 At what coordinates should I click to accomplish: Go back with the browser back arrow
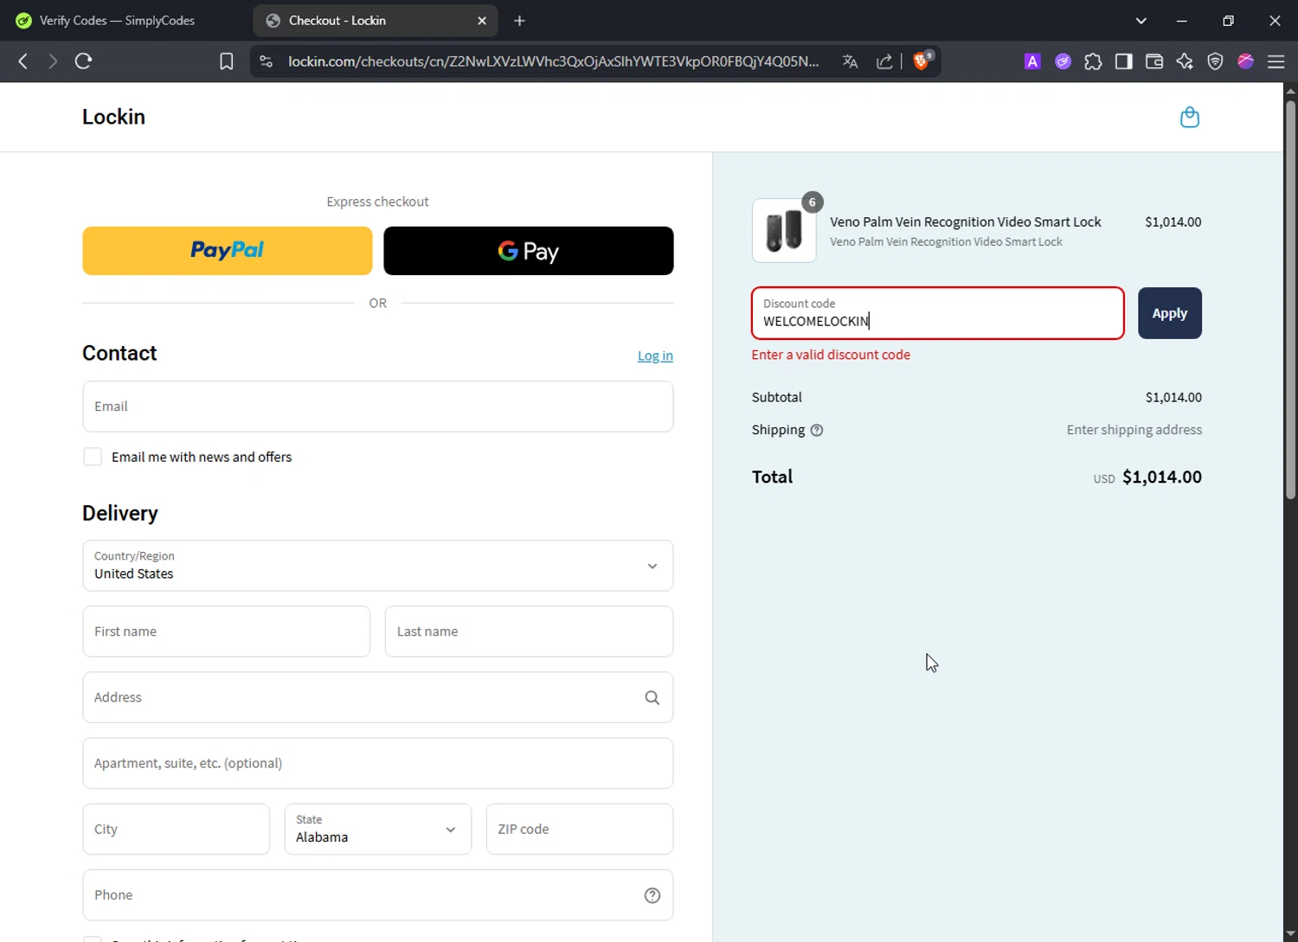point(23,61)
